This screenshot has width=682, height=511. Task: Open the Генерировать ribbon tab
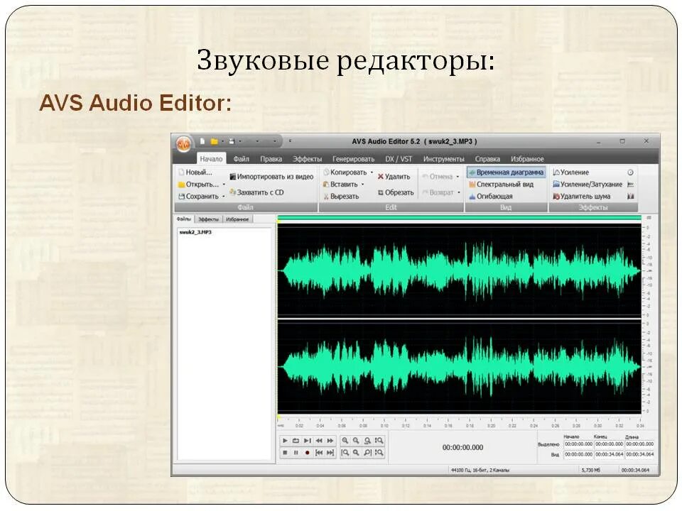[353, 159]
